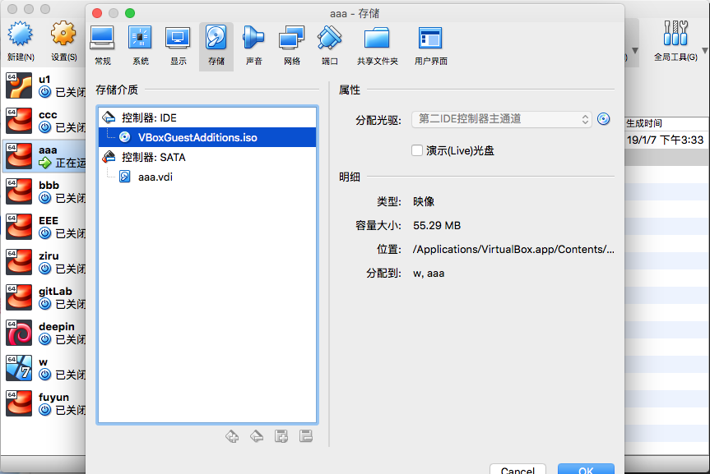This screenshot has height=474, width=710.
Task: Click the add controller icon below storage tree
Action: pyautogui.click(x=232, y=436)
